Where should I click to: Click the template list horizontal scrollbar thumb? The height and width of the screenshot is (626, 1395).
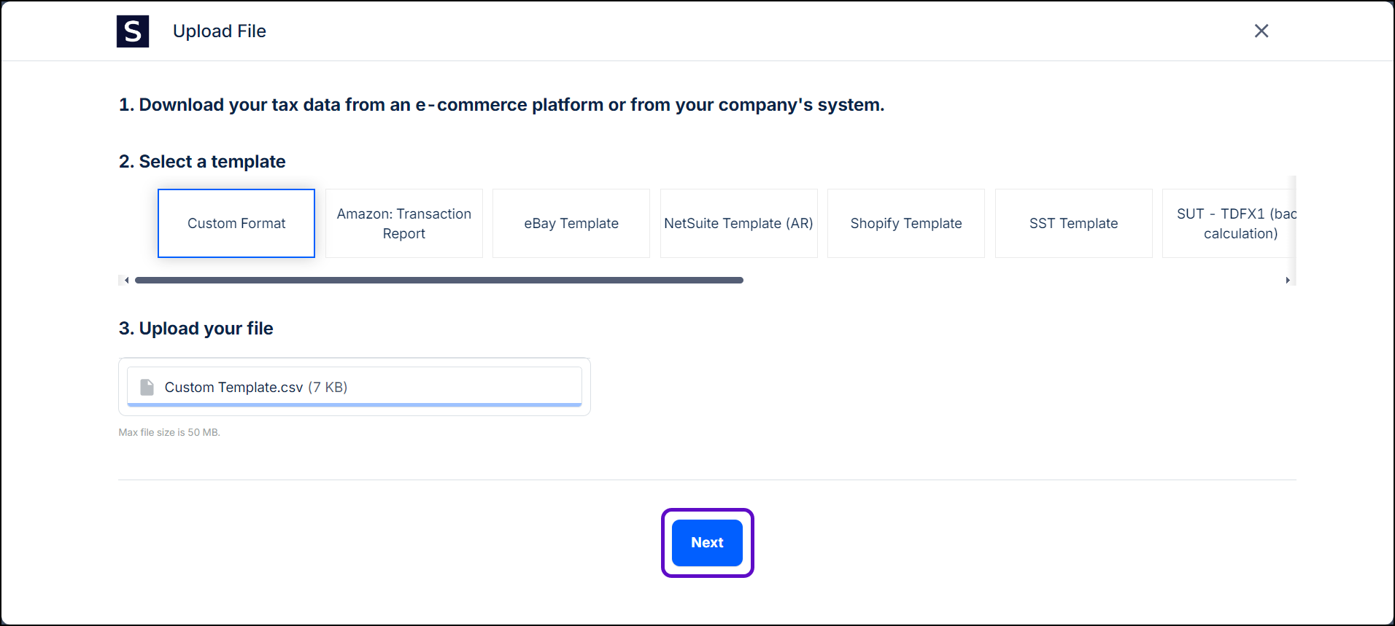click(x=438, y=280)
